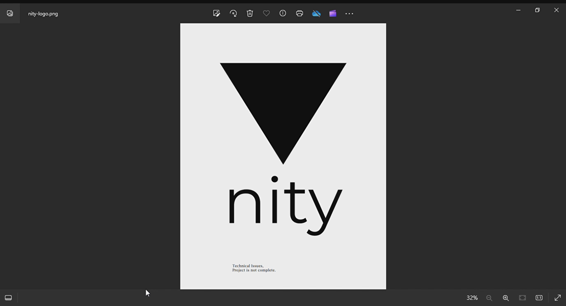Zoom out with the minus magnifier

click(489, 298)
